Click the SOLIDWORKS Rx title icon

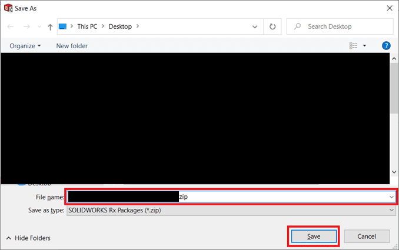tap(8, 8)
